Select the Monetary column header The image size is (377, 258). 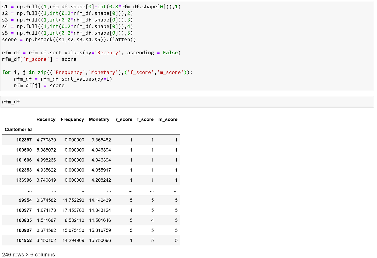(99, 119)
